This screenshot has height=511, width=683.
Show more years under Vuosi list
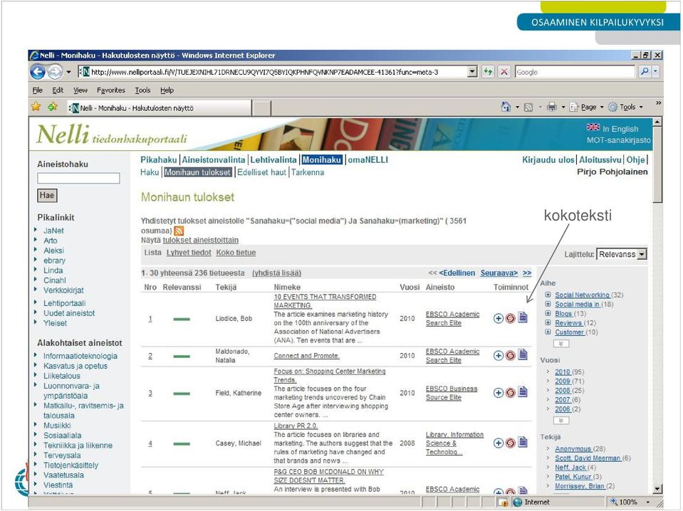(561, 421)
